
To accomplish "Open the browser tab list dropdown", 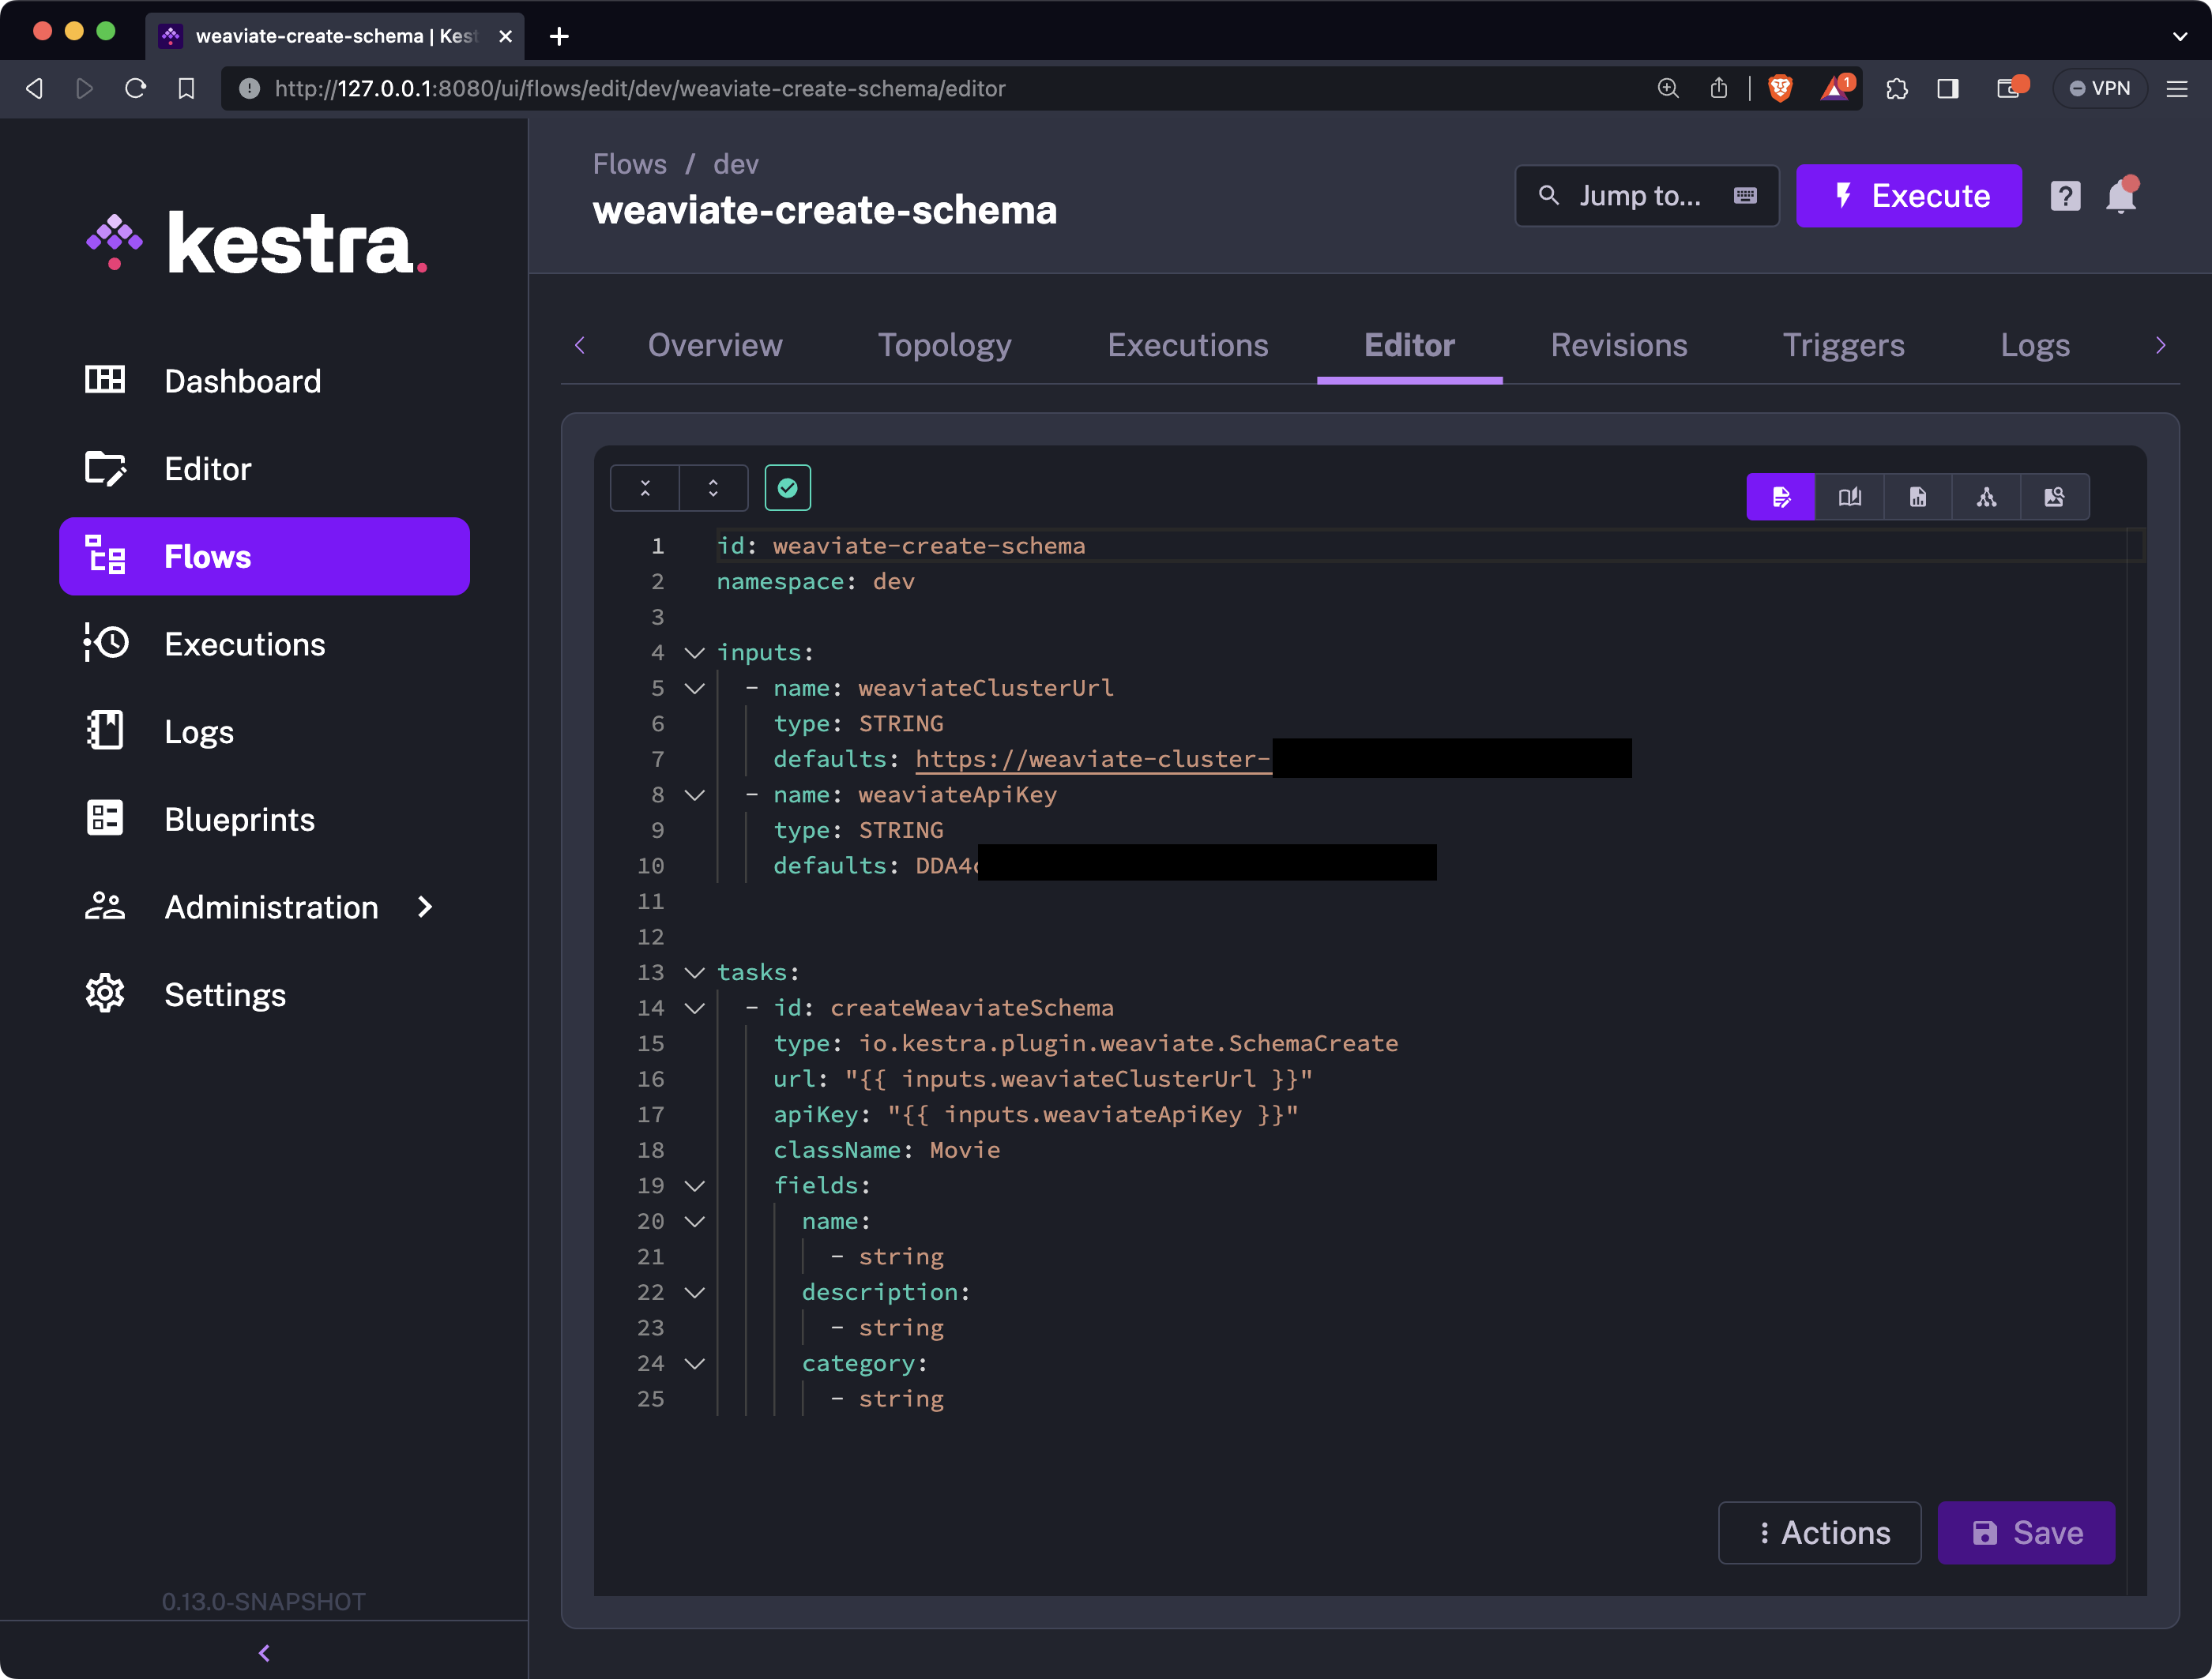I will point(2180,36).
